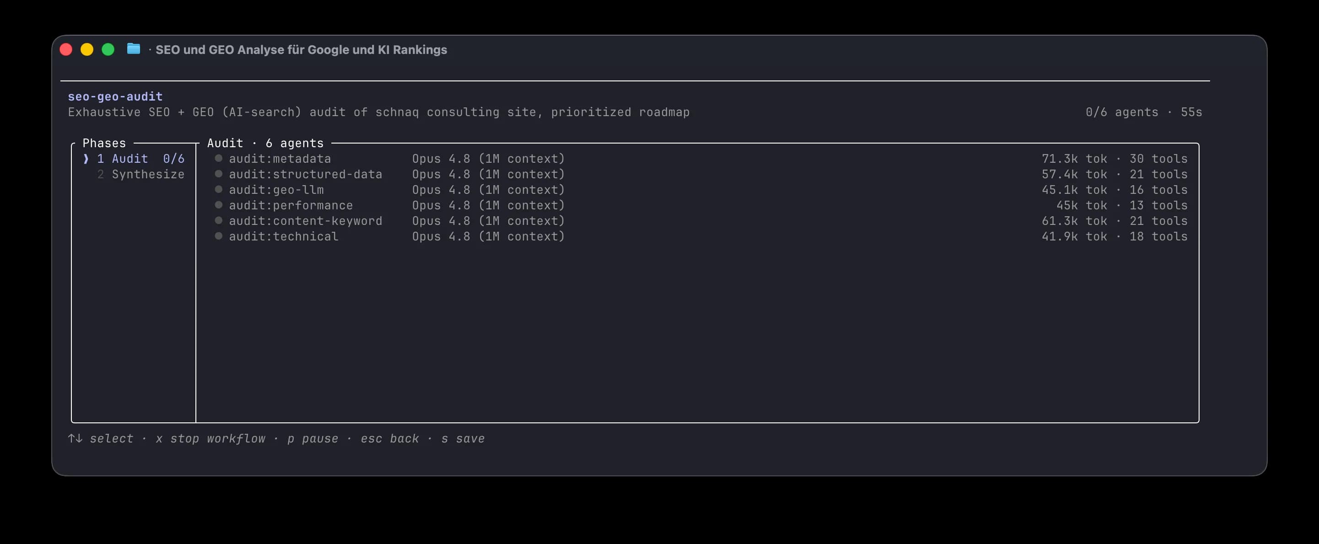Click status dot beside audit:structured-data
1319x544 pixels.
click(219, 174)
